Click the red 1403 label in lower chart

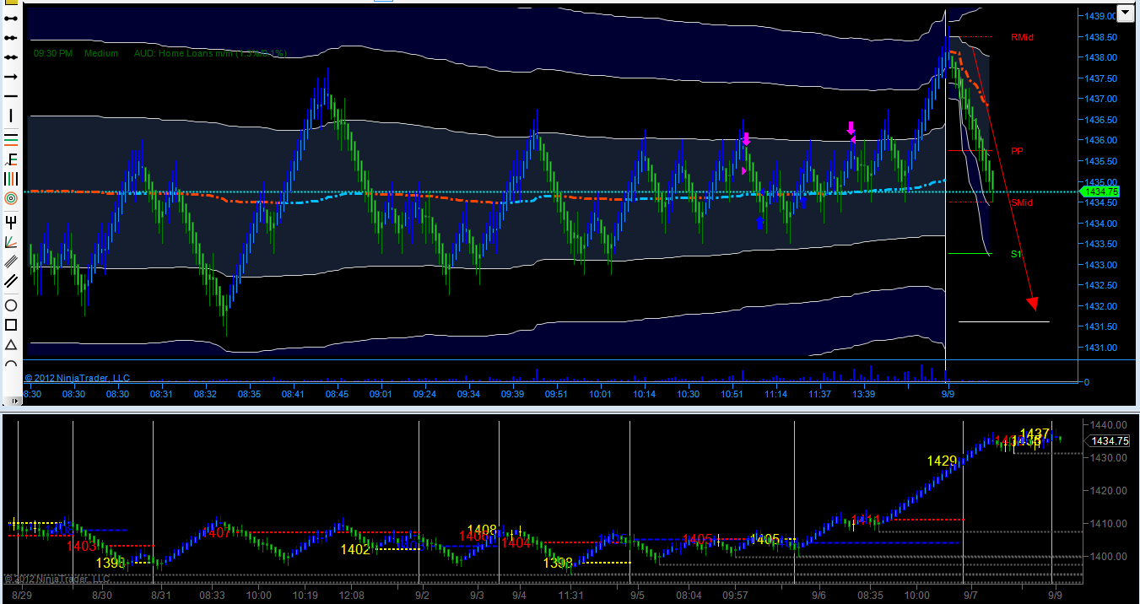(x=82, y=546)
